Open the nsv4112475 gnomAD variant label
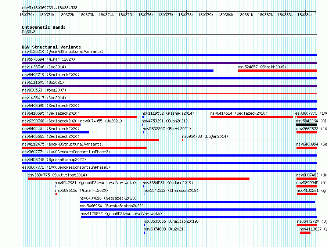This screenshot has height=247, width=327. point(63,144)
